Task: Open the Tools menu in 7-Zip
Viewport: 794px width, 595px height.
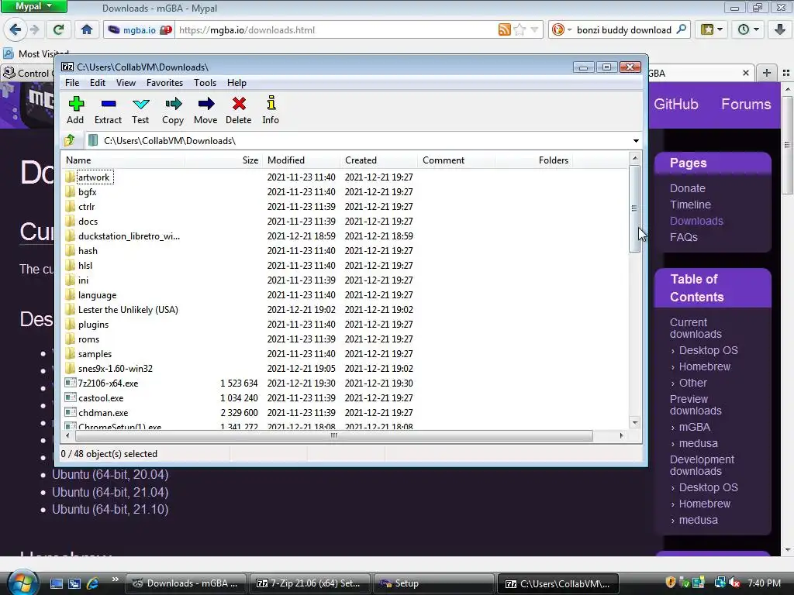Action: [205, 82]
